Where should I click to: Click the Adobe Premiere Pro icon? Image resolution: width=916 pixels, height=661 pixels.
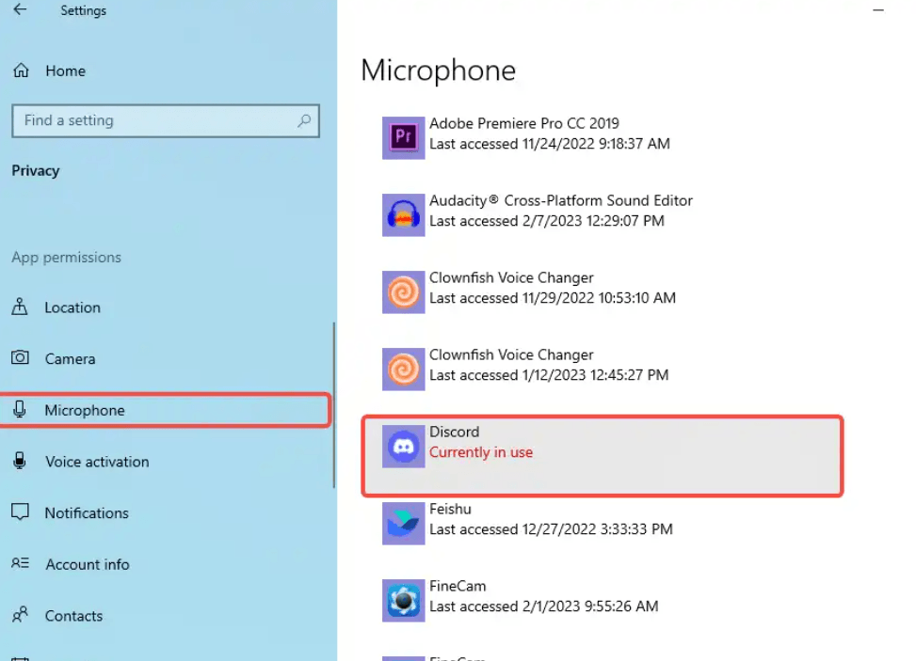pos(404,137)
